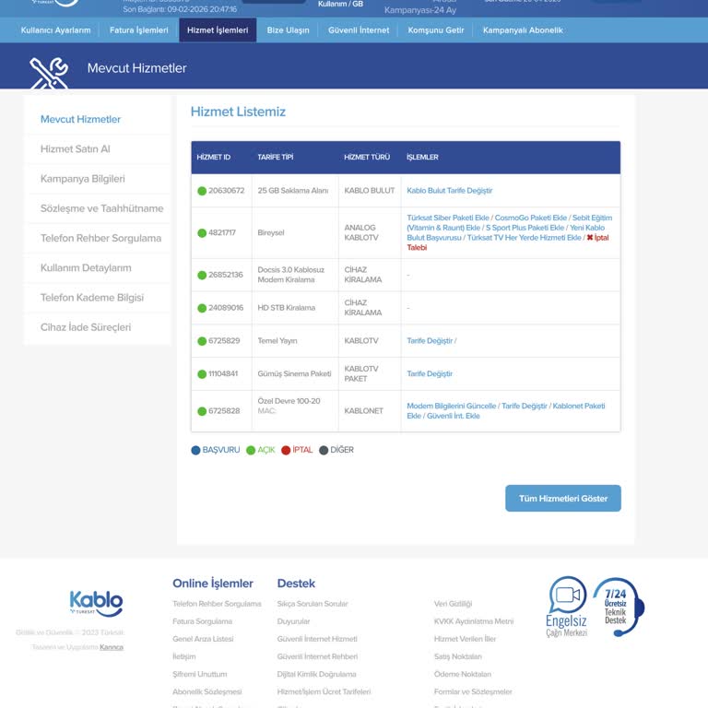
Task: Click the 7/24 Ücretsiz Teknik Destek icon
Action: click(x=619, y=607)
